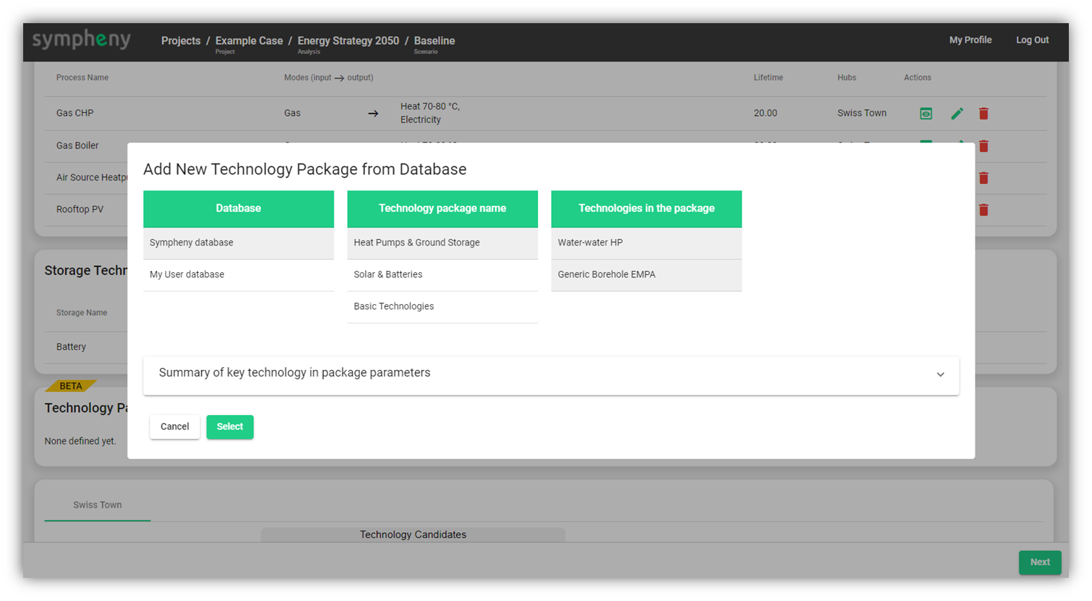Edit Gas CHP with the pencil icon
This screenshot has width=1092, height=601.
[x=957, y=114]
